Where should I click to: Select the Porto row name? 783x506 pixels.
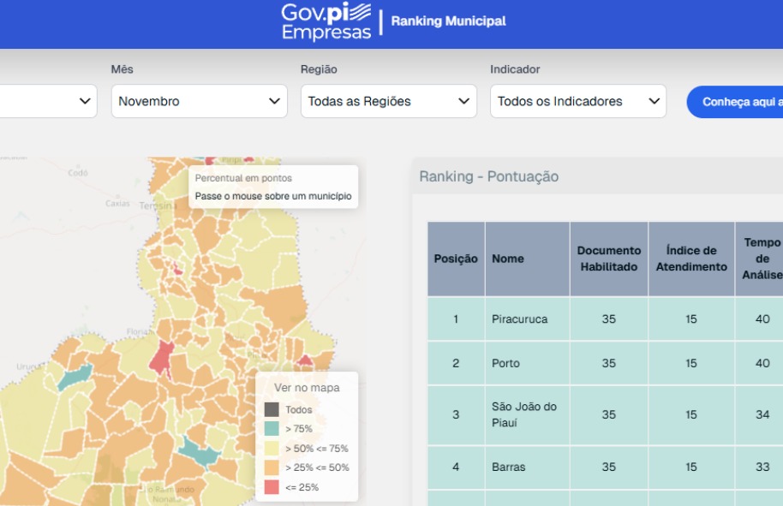505,363
